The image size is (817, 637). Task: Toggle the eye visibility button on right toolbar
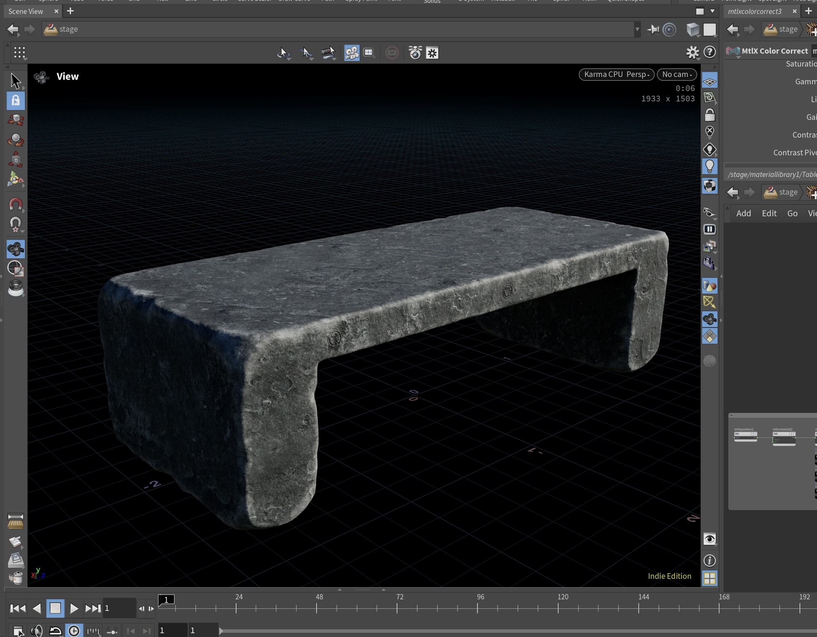pyautogui.click(x=710, y=539)
